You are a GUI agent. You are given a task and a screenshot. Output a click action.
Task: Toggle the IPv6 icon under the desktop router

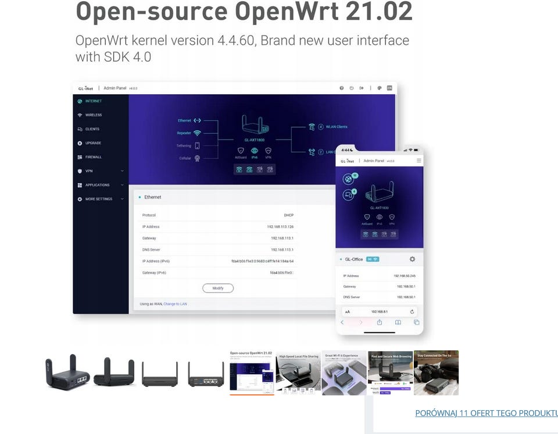tap(254, 151)
